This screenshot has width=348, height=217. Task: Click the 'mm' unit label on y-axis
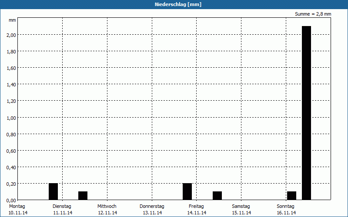pos(12,20)
